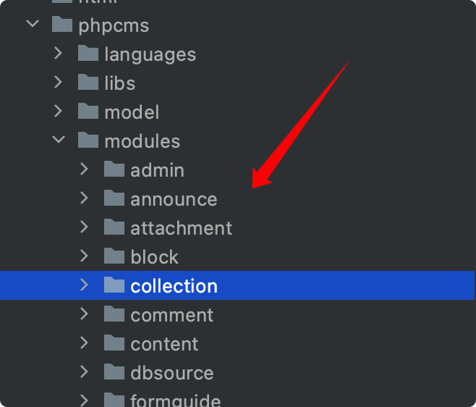Expand the content folder chevron

84,343
